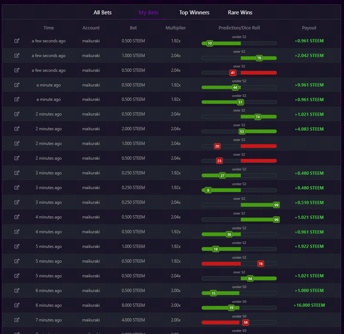Viewport: 344px width, 334px height.
Task: Click the Payout column header
Action: click(x=309, y=28)
